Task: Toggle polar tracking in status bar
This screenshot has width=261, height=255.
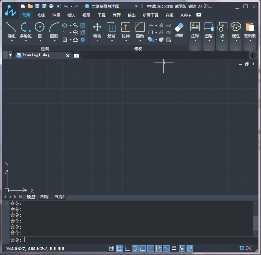Action: click(x=135, y=248)
